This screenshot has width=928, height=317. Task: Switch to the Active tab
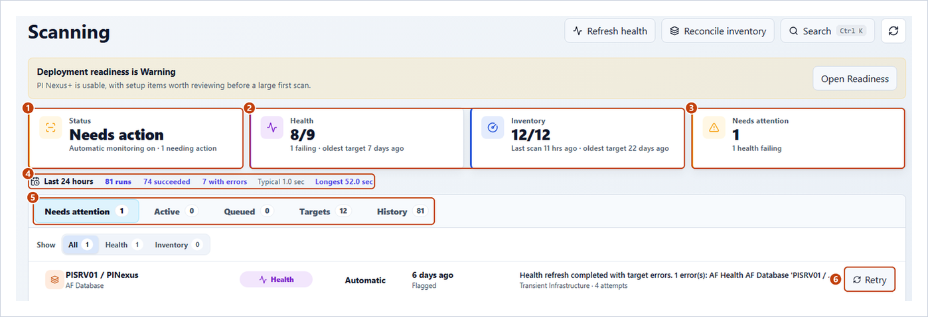[175, 211]
